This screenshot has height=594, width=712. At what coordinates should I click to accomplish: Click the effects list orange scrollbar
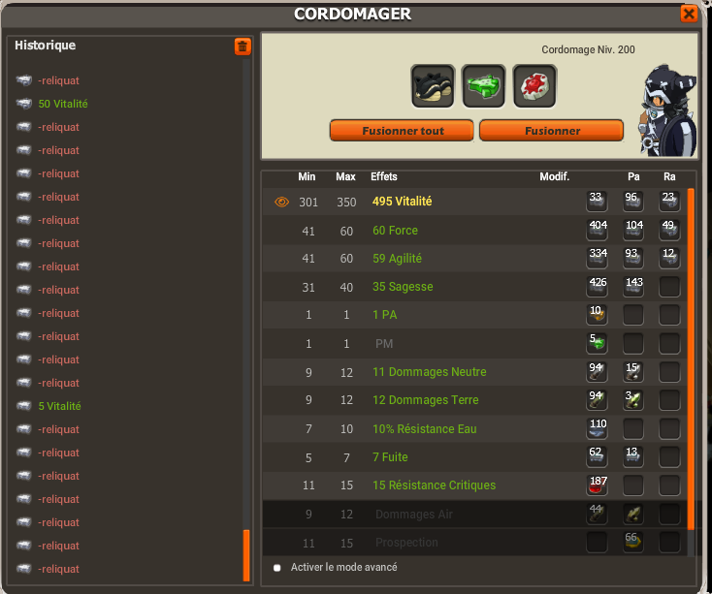(691, 360)
